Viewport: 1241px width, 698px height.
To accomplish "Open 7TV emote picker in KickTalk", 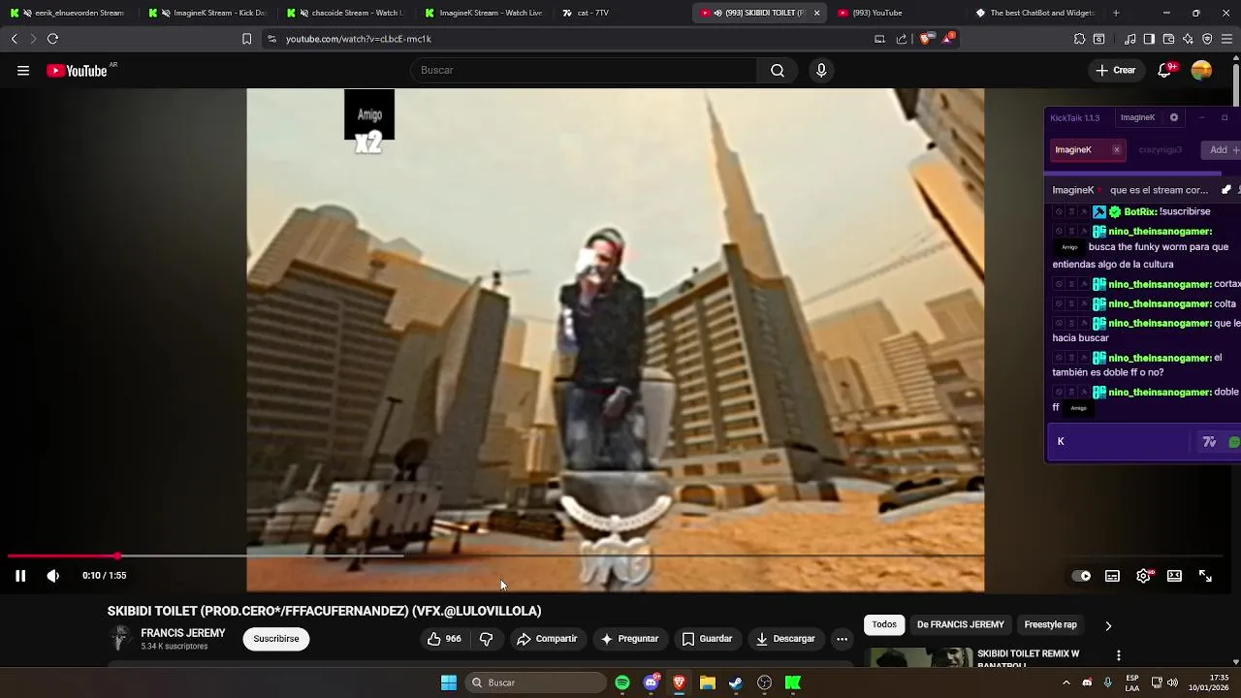I will 1209,442.
